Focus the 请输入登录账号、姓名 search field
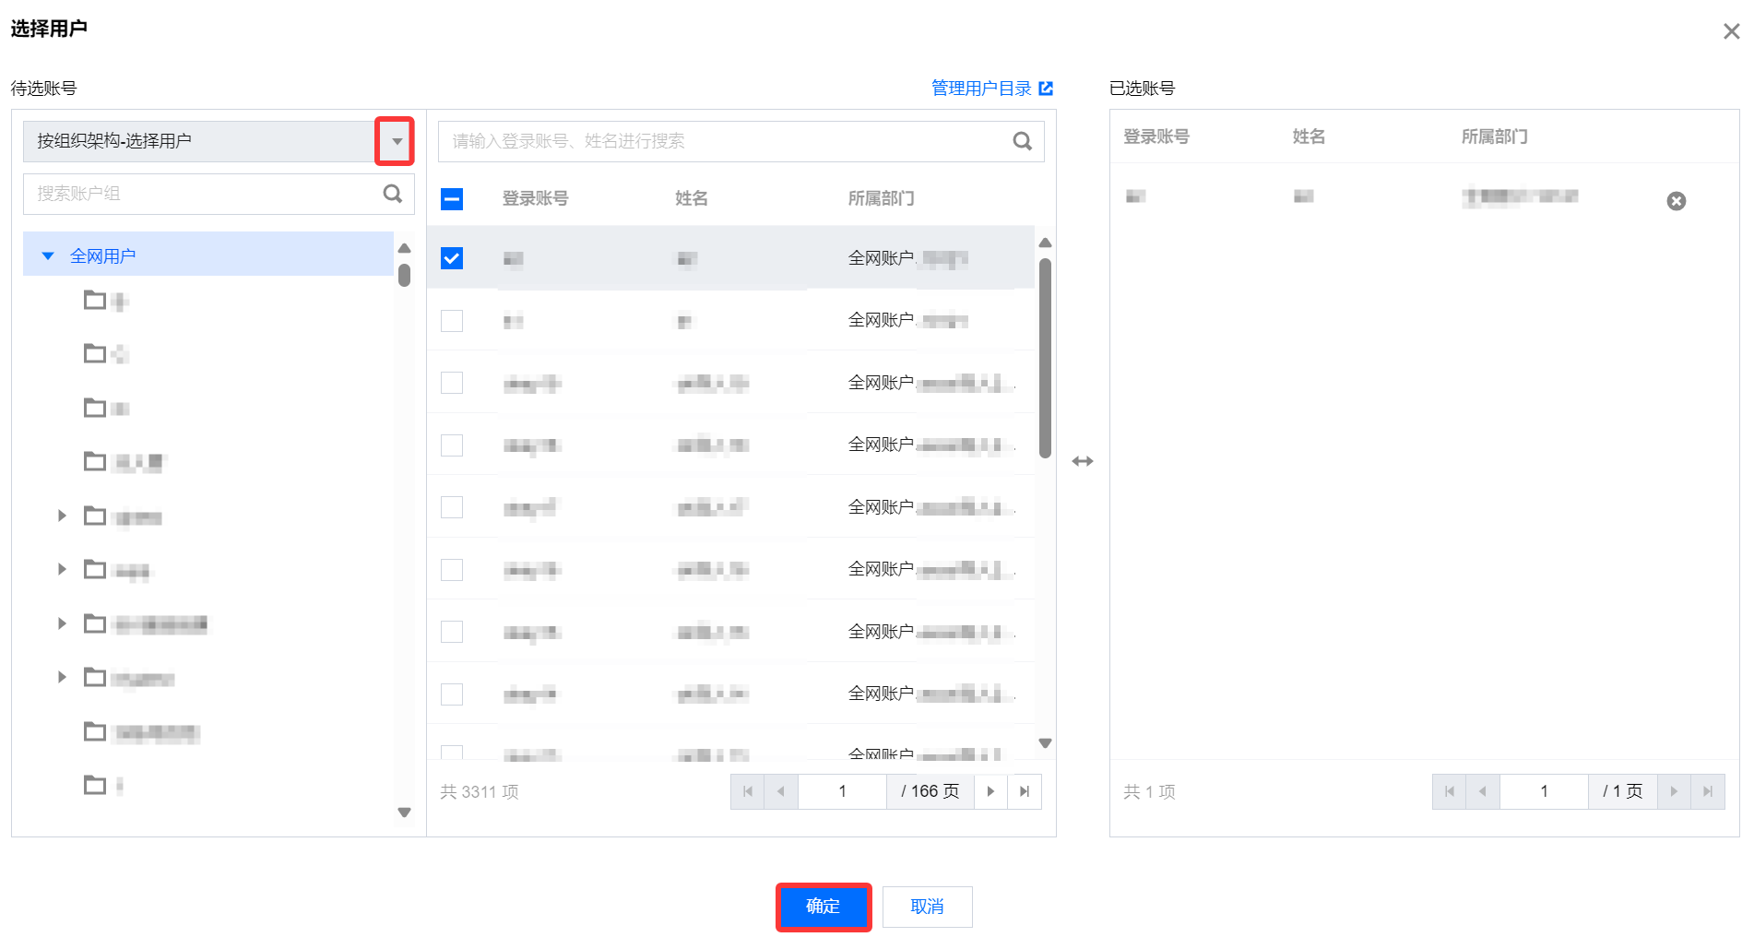Screen dimensions: 1754x949 coord(719,141)
